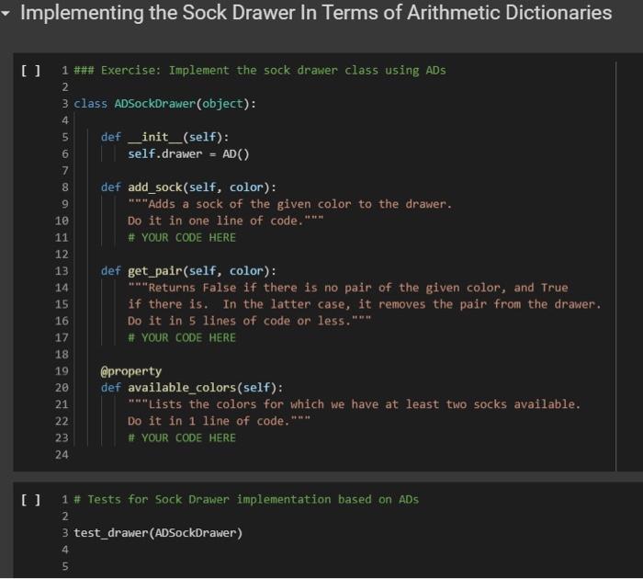Image resolution: width=643 pixels, height=579 pixels.
Task: Click '# YOUR CODE HERE' under get_pair
Action: (182, 337)
